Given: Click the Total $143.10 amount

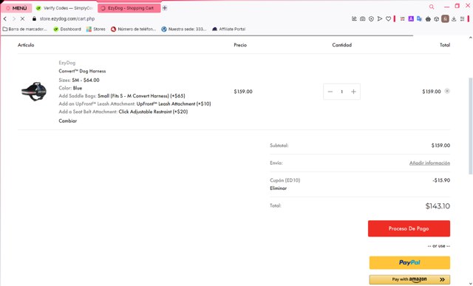Looking at the screenshot, I should 438,206.
